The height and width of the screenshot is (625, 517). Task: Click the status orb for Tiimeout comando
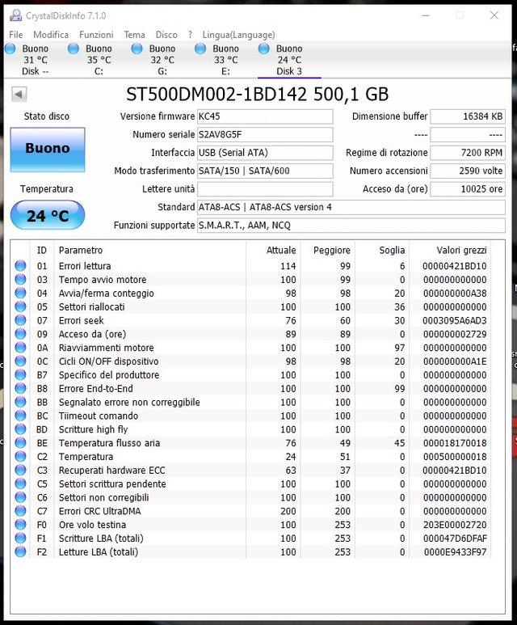coord(20,416)
